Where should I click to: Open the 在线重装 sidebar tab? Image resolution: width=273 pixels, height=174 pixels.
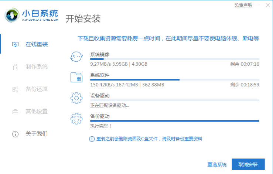click(36, 45)
